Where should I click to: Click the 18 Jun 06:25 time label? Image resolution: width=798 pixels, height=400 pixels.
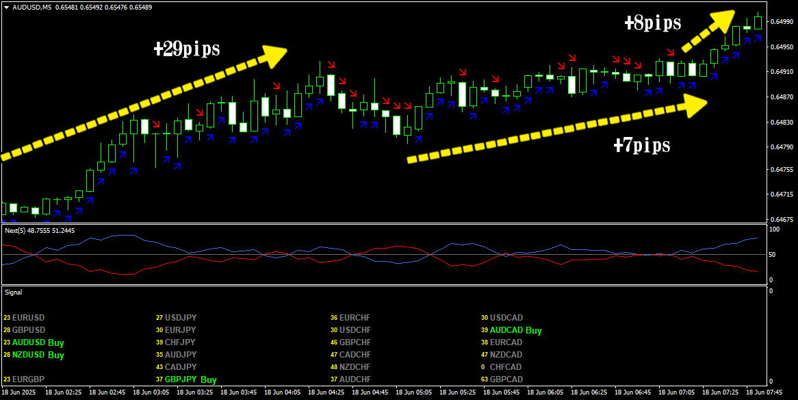pyautogui.click(x=589, y=393)
